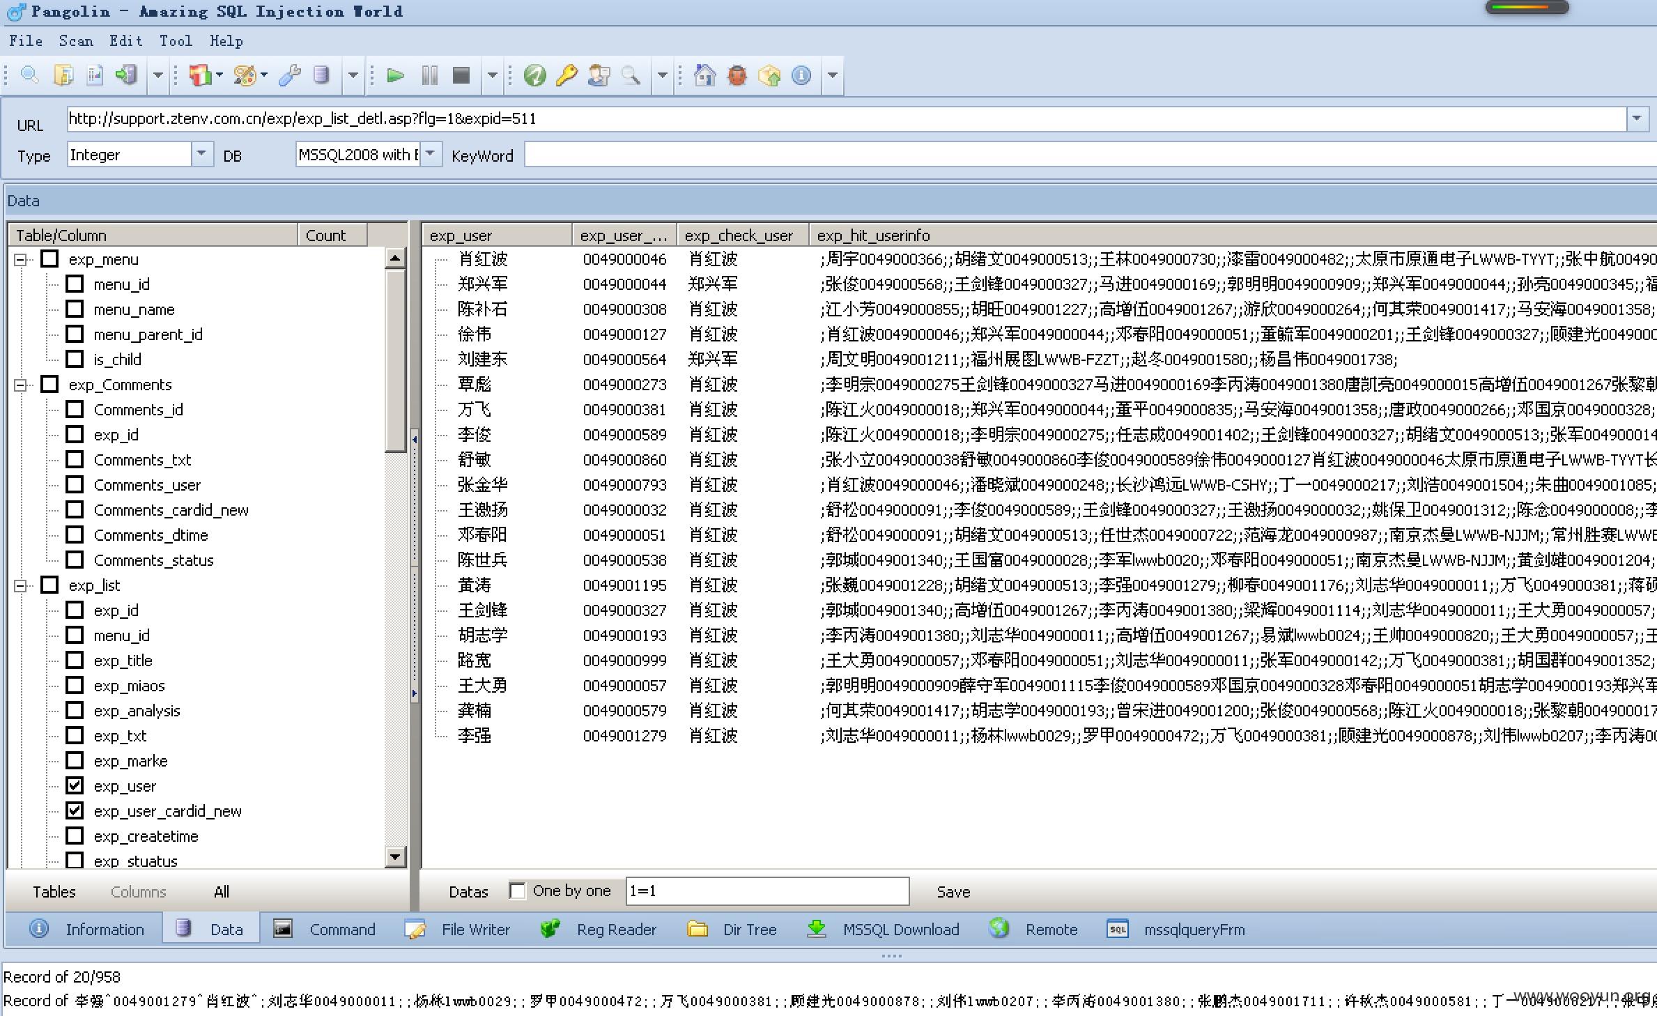
Task: Click the wrench settings icon
Action: 289,75
